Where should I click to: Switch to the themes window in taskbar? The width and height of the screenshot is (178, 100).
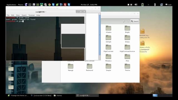click(x=58, y=96)
